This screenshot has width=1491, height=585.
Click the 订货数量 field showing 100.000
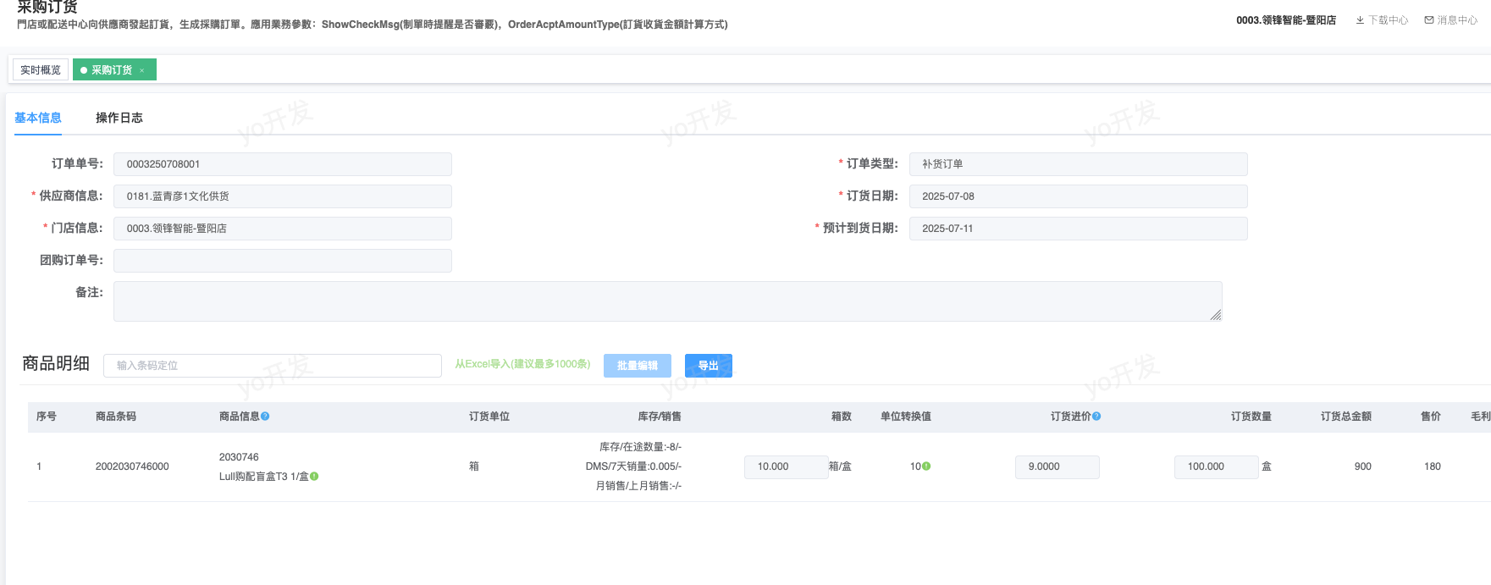pyautogui.click(x=1215, y=466)
